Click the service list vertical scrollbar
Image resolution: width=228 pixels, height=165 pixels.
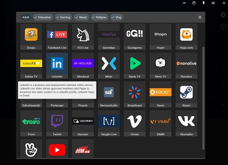pos(203,98)
